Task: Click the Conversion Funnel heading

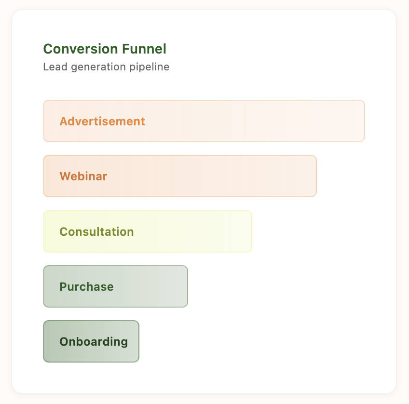Action: (105, 49)
